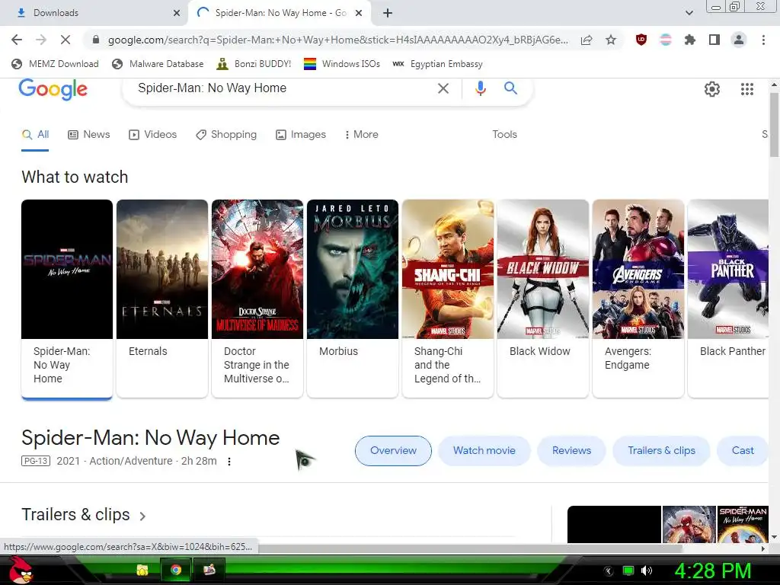Open the More search filters dropdown
The image size is (780, 585).
(x=362, y=134)
